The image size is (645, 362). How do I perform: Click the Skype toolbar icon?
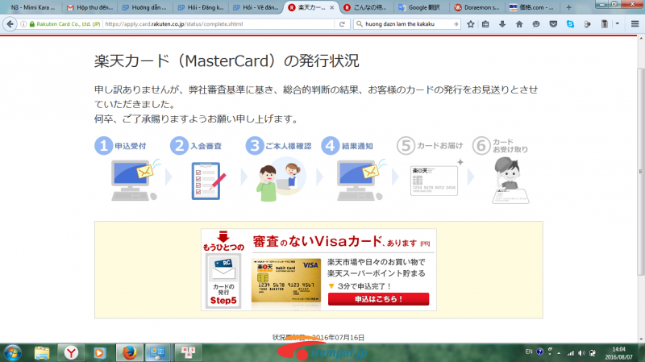point(570,24)
